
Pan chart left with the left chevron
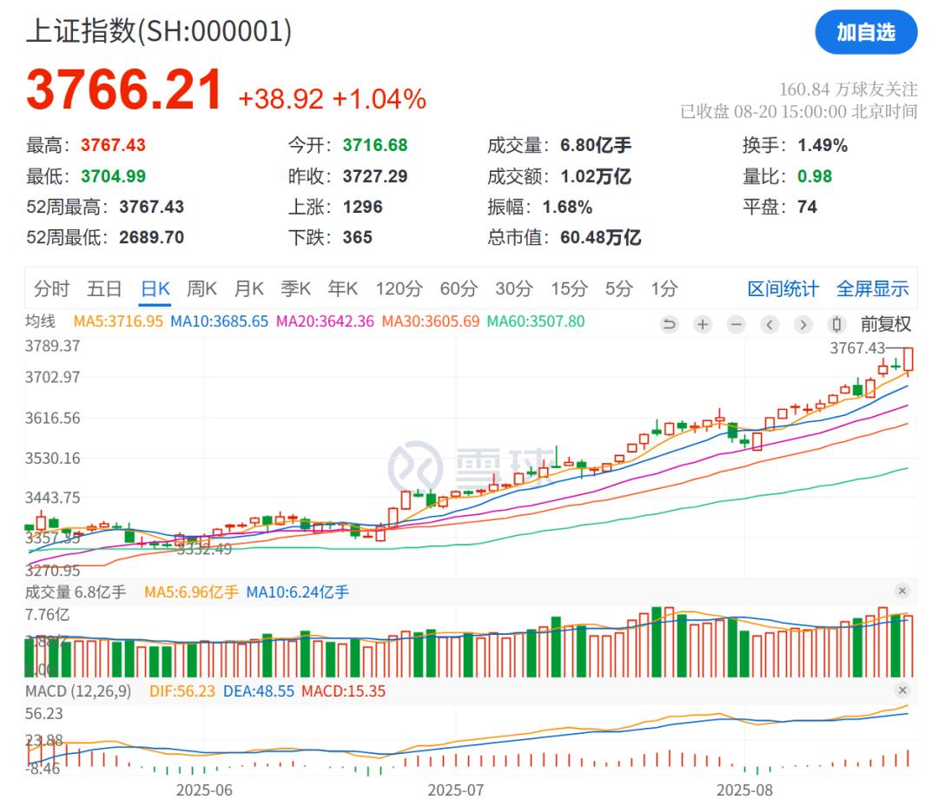(x=770, y=325)
